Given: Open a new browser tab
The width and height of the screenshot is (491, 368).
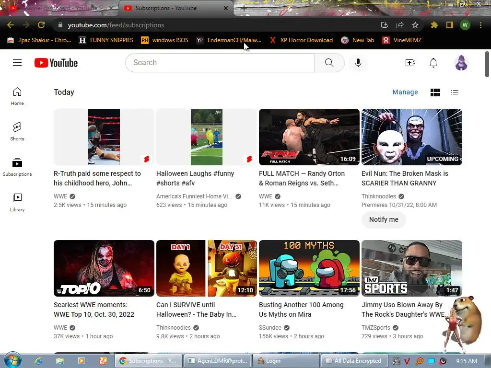Looking at the screenshot, I should [244, 8].
